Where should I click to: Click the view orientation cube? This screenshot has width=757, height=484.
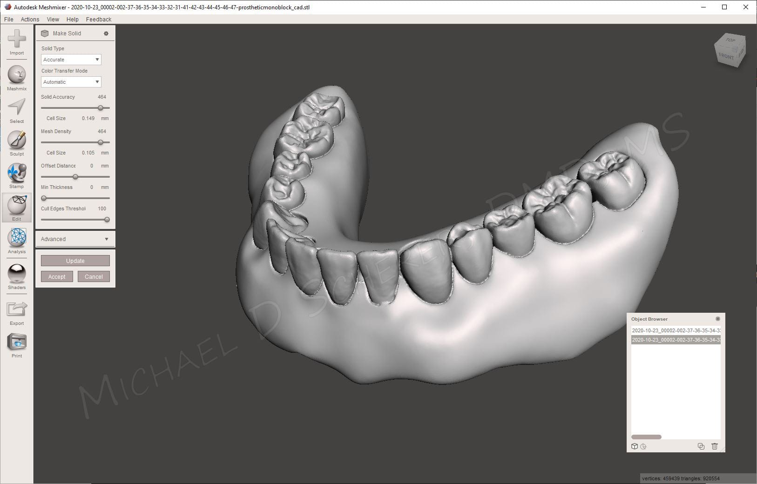click(x=730, y=50)
